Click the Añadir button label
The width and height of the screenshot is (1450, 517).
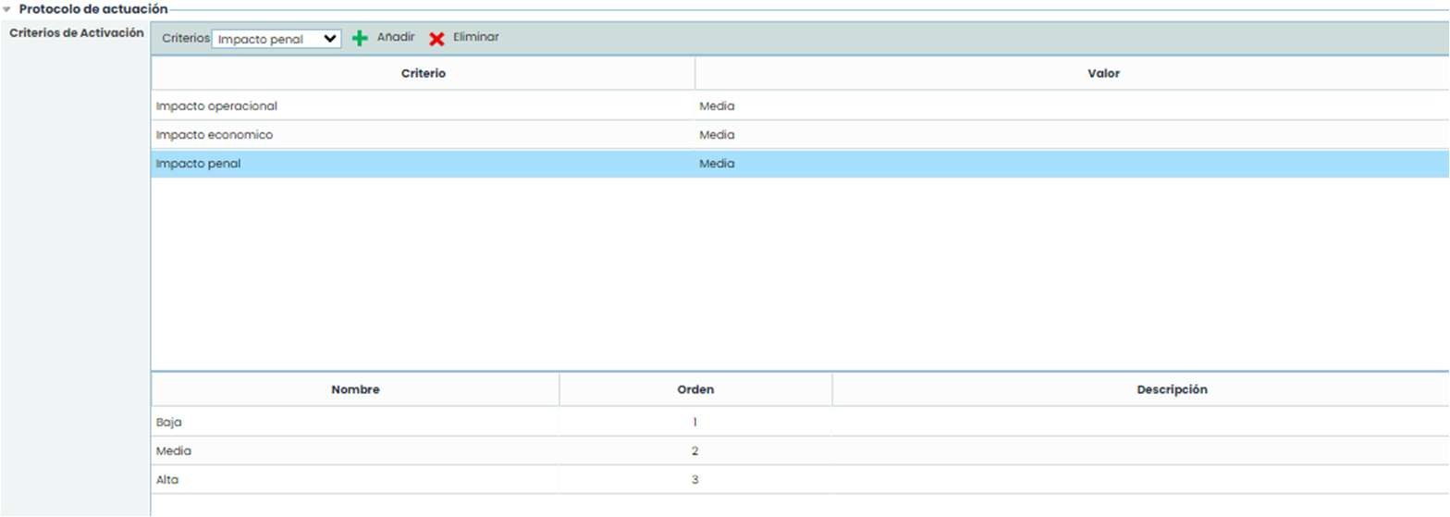[396, 38]
